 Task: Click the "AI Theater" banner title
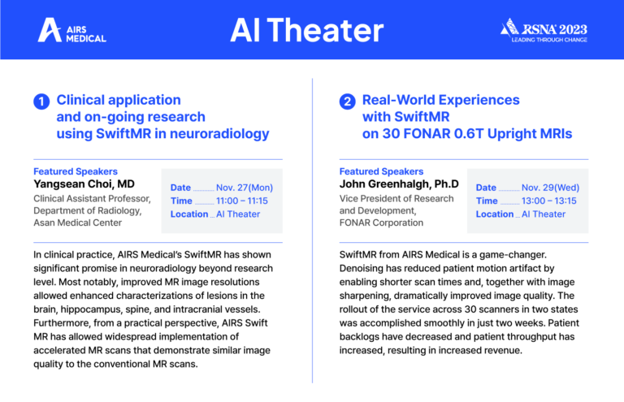(307, 30)
